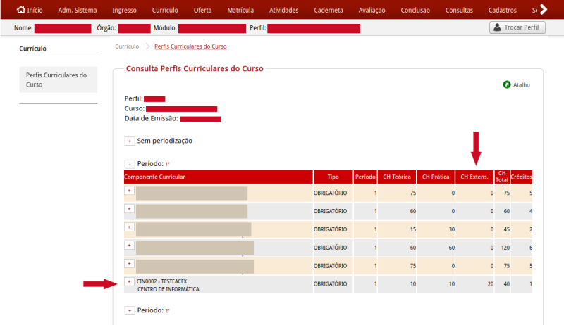
Task: Open Atividades menu
Action: click(x=284, y=10)
